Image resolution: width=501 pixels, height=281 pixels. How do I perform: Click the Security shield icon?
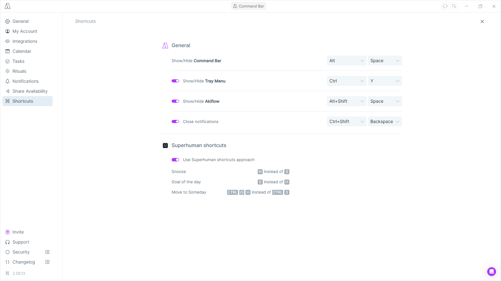pos(8,252)
